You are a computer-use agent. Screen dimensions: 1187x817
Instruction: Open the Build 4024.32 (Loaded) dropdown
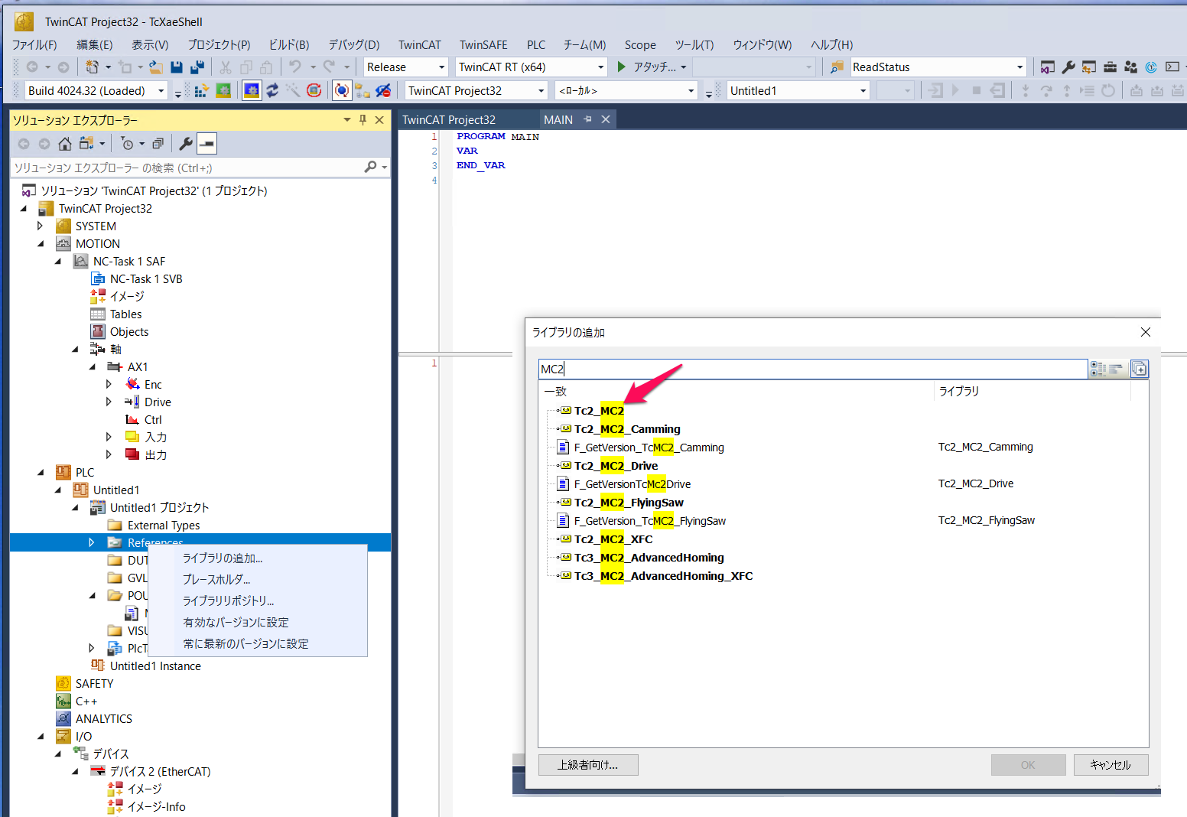tap(161, 91)
